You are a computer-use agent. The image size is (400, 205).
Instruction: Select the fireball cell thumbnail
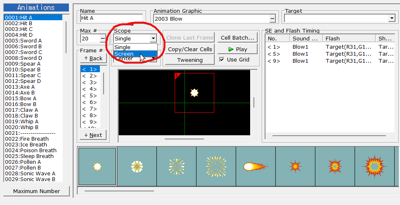coord(256,167)
